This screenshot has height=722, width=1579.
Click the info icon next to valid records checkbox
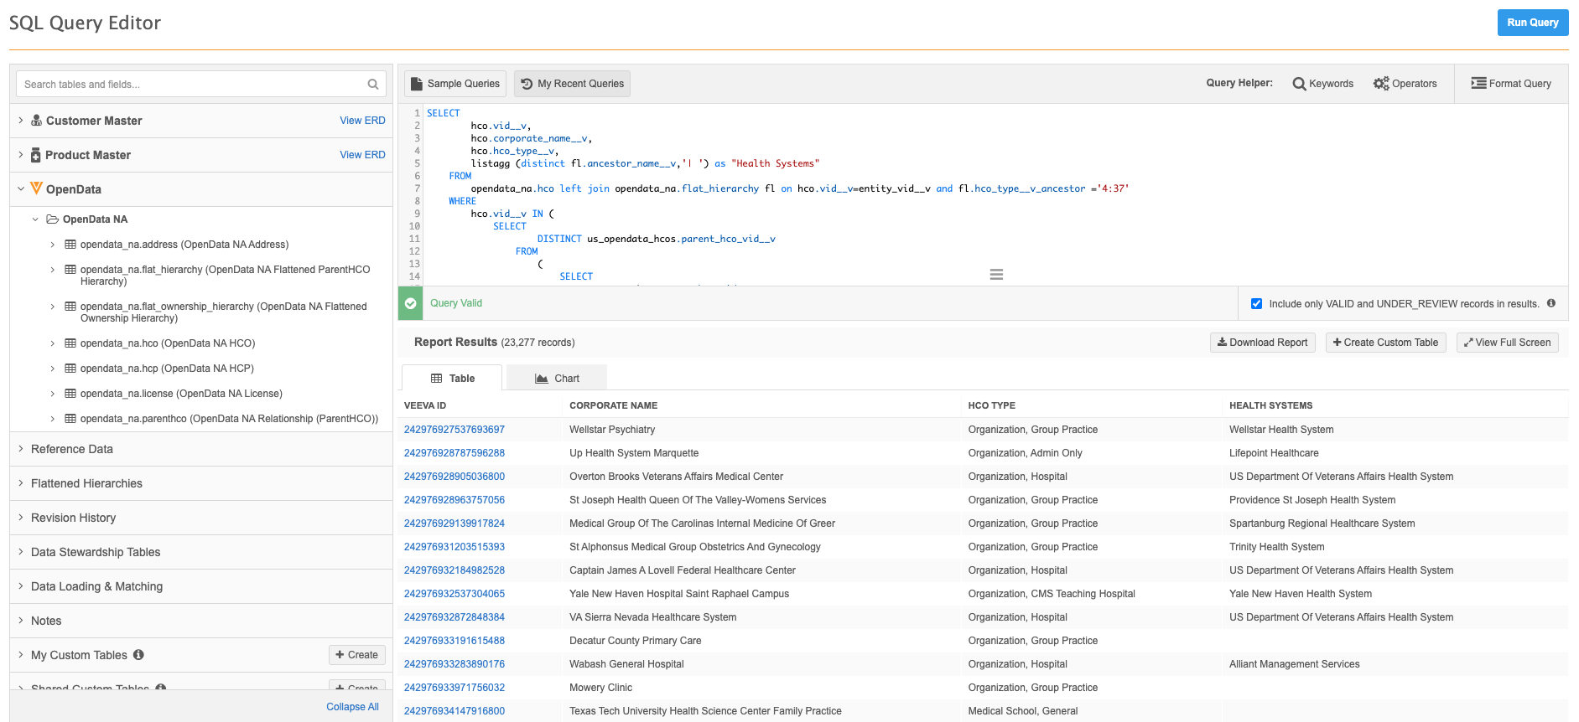pyautogui.click(x=1551, y=303)
